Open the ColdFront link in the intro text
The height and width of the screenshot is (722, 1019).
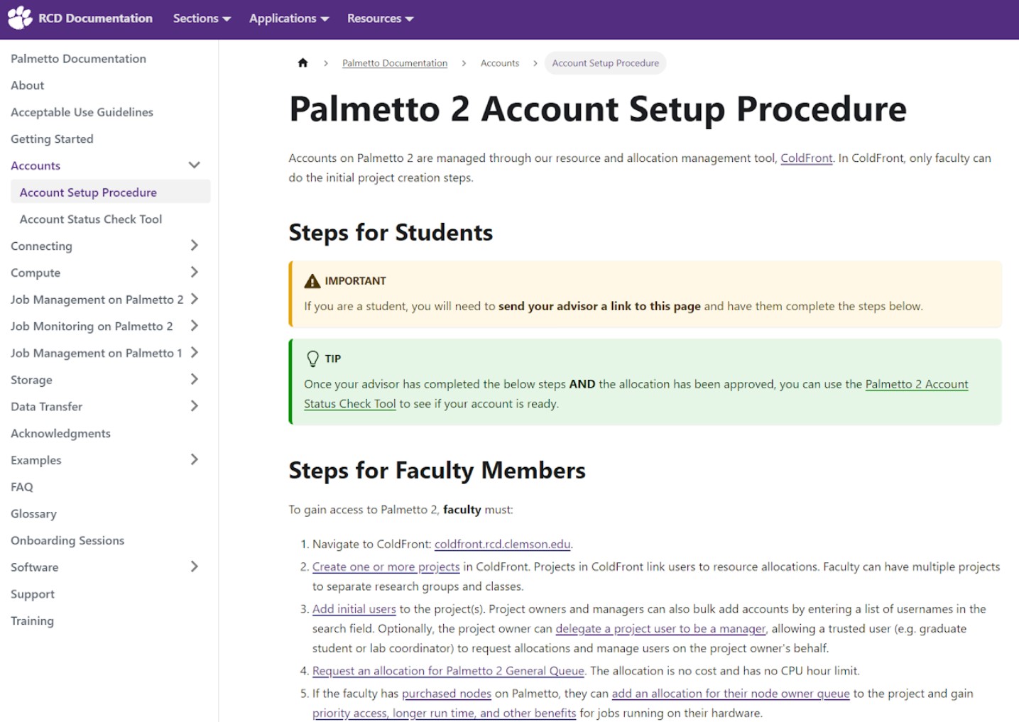[806, 158]
